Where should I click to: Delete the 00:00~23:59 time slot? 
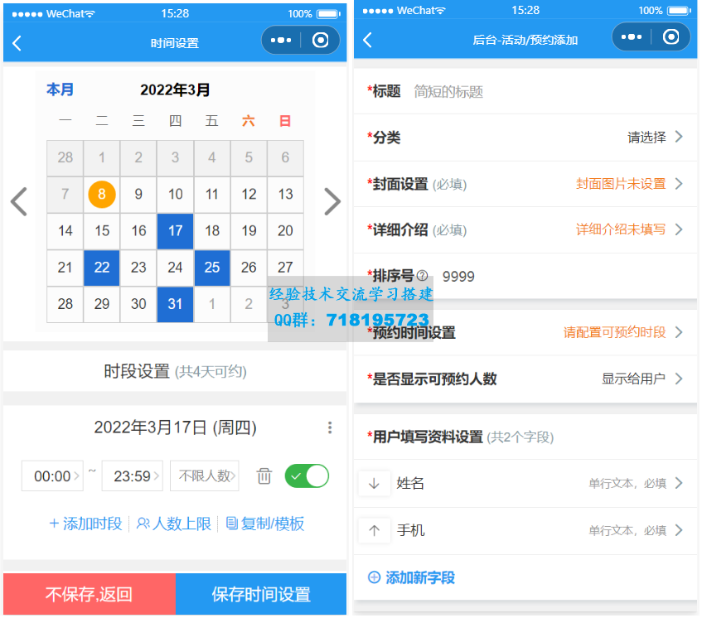click(264, 477)
